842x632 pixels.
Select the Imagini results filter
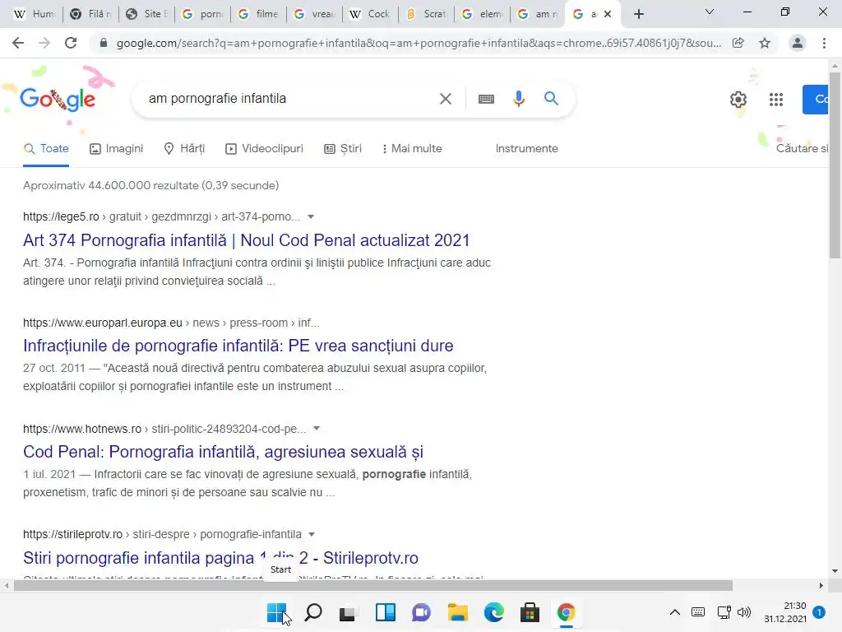click(117, 149)
